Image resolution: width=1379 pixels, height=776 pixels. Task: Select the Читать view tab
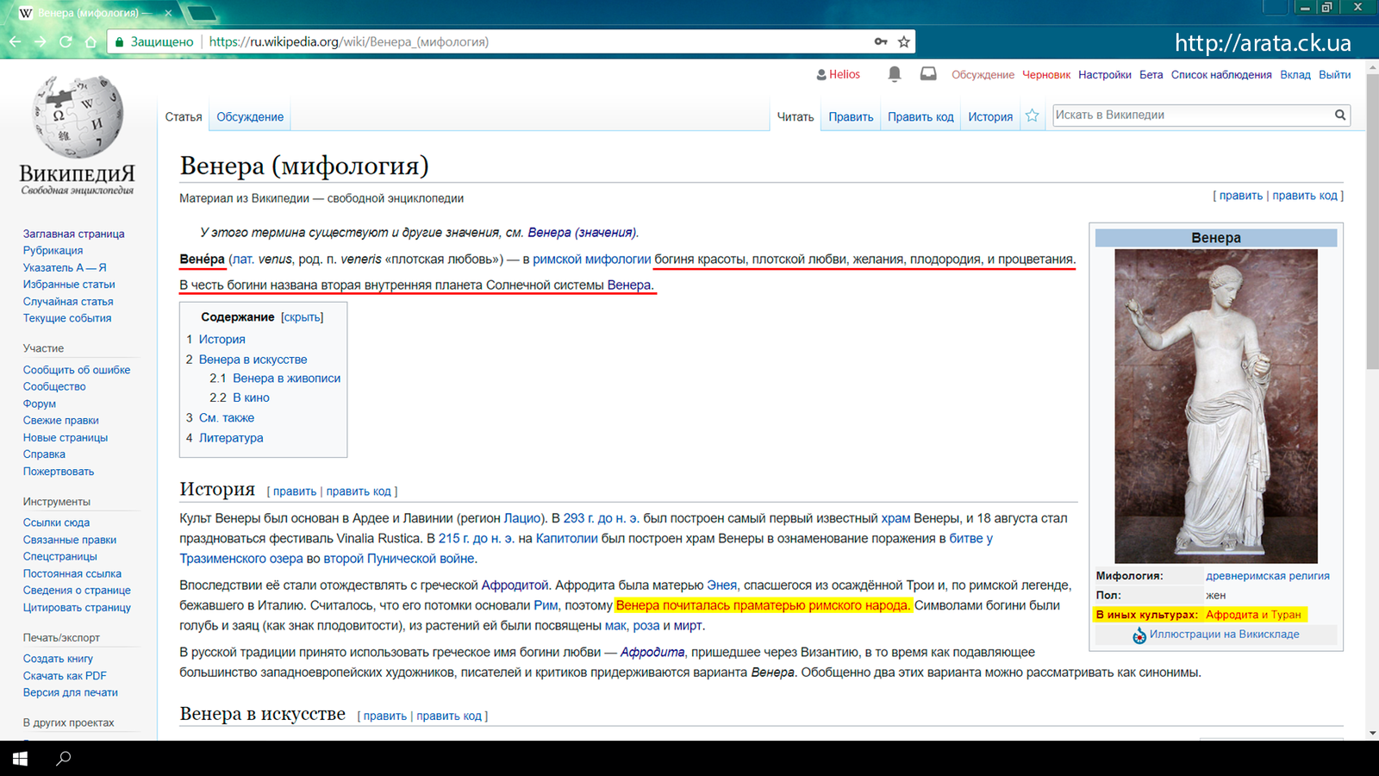[796, 117]
